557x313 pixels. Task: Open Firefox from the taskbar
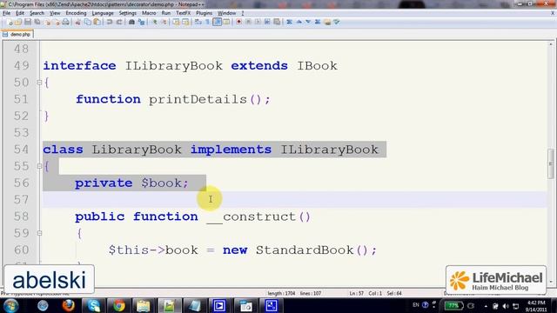click(68, 305)
